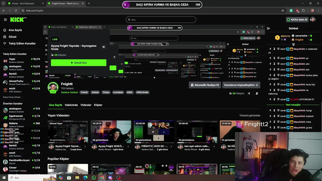
Task: Click Abonelik Hediye Et button
Action: 205,85
